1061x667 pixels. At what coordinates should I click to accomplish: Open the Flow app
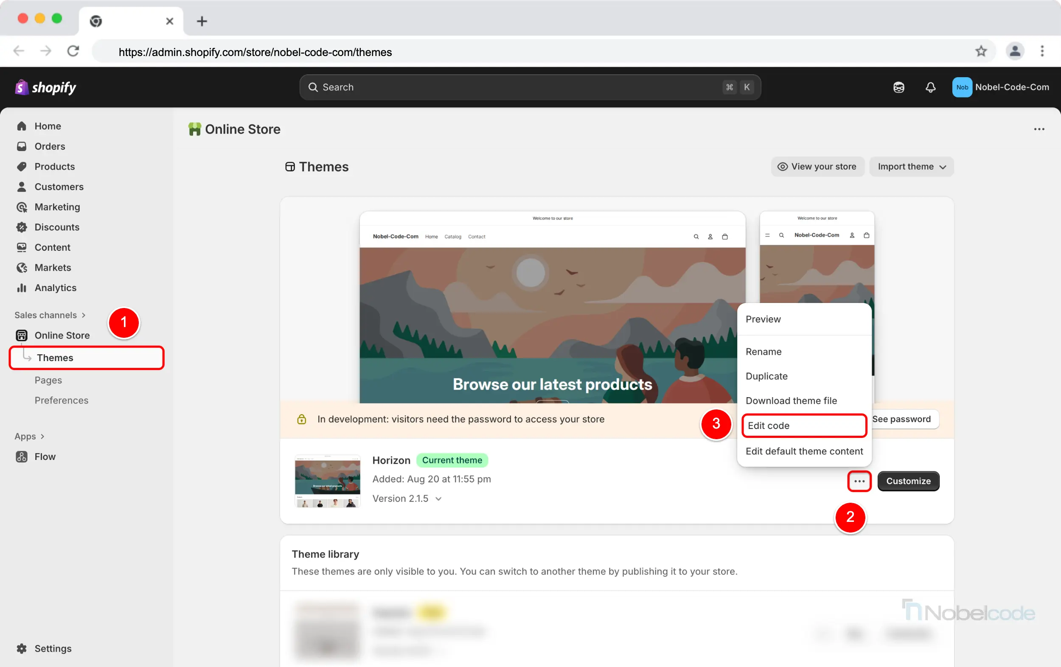45,457
